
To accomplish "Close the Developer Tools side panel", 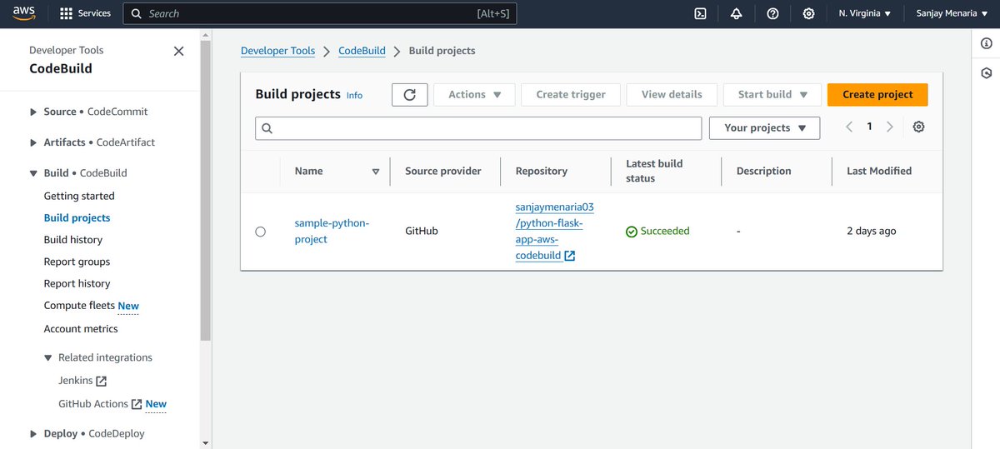I will coord(178,51).
